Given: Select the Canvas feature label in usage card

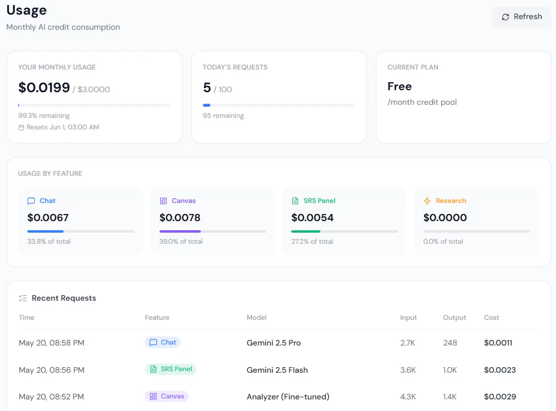Looking at the screenshot, I should click(x=184, y=201).
